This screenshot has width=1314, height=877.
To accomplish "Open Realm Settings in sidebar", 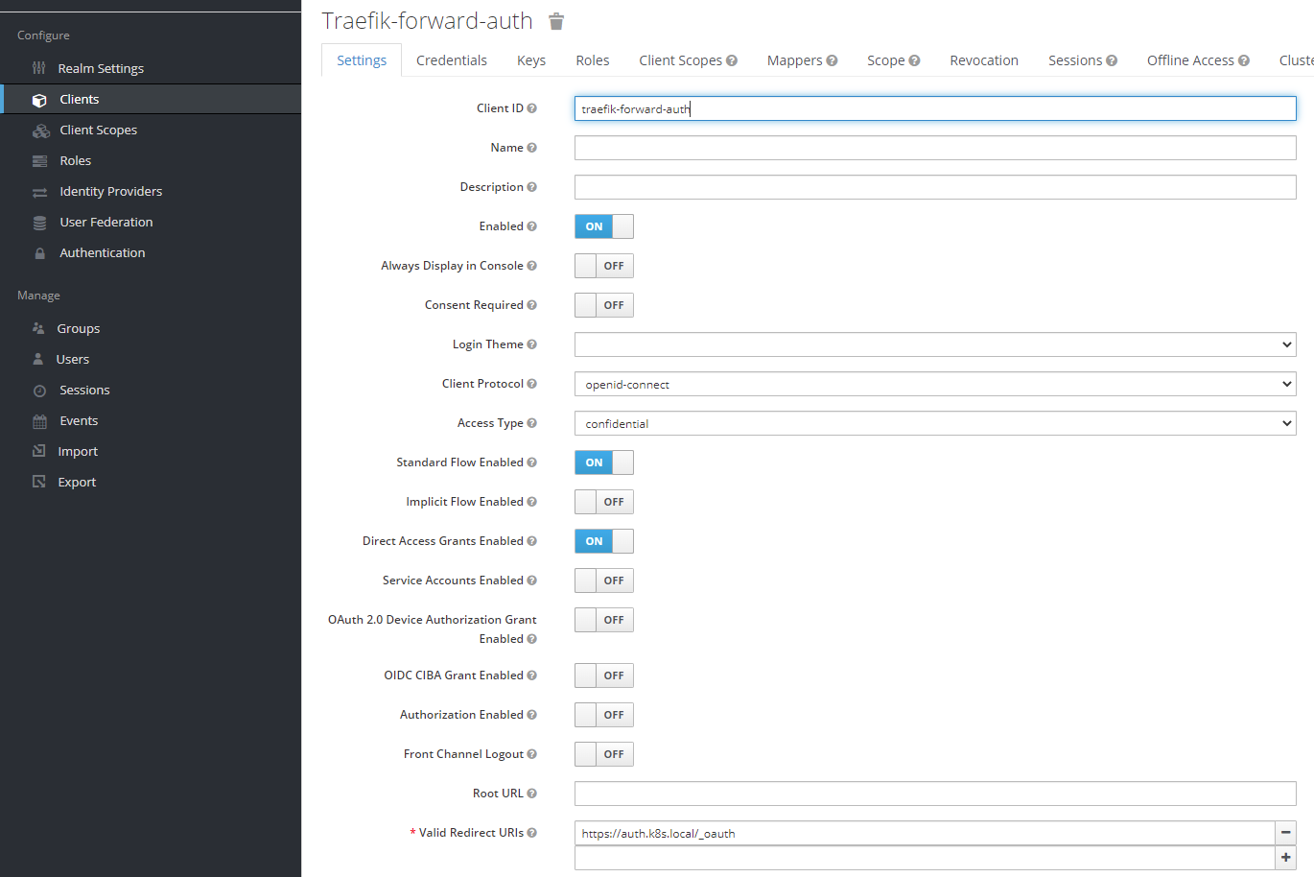I will 101,68.
